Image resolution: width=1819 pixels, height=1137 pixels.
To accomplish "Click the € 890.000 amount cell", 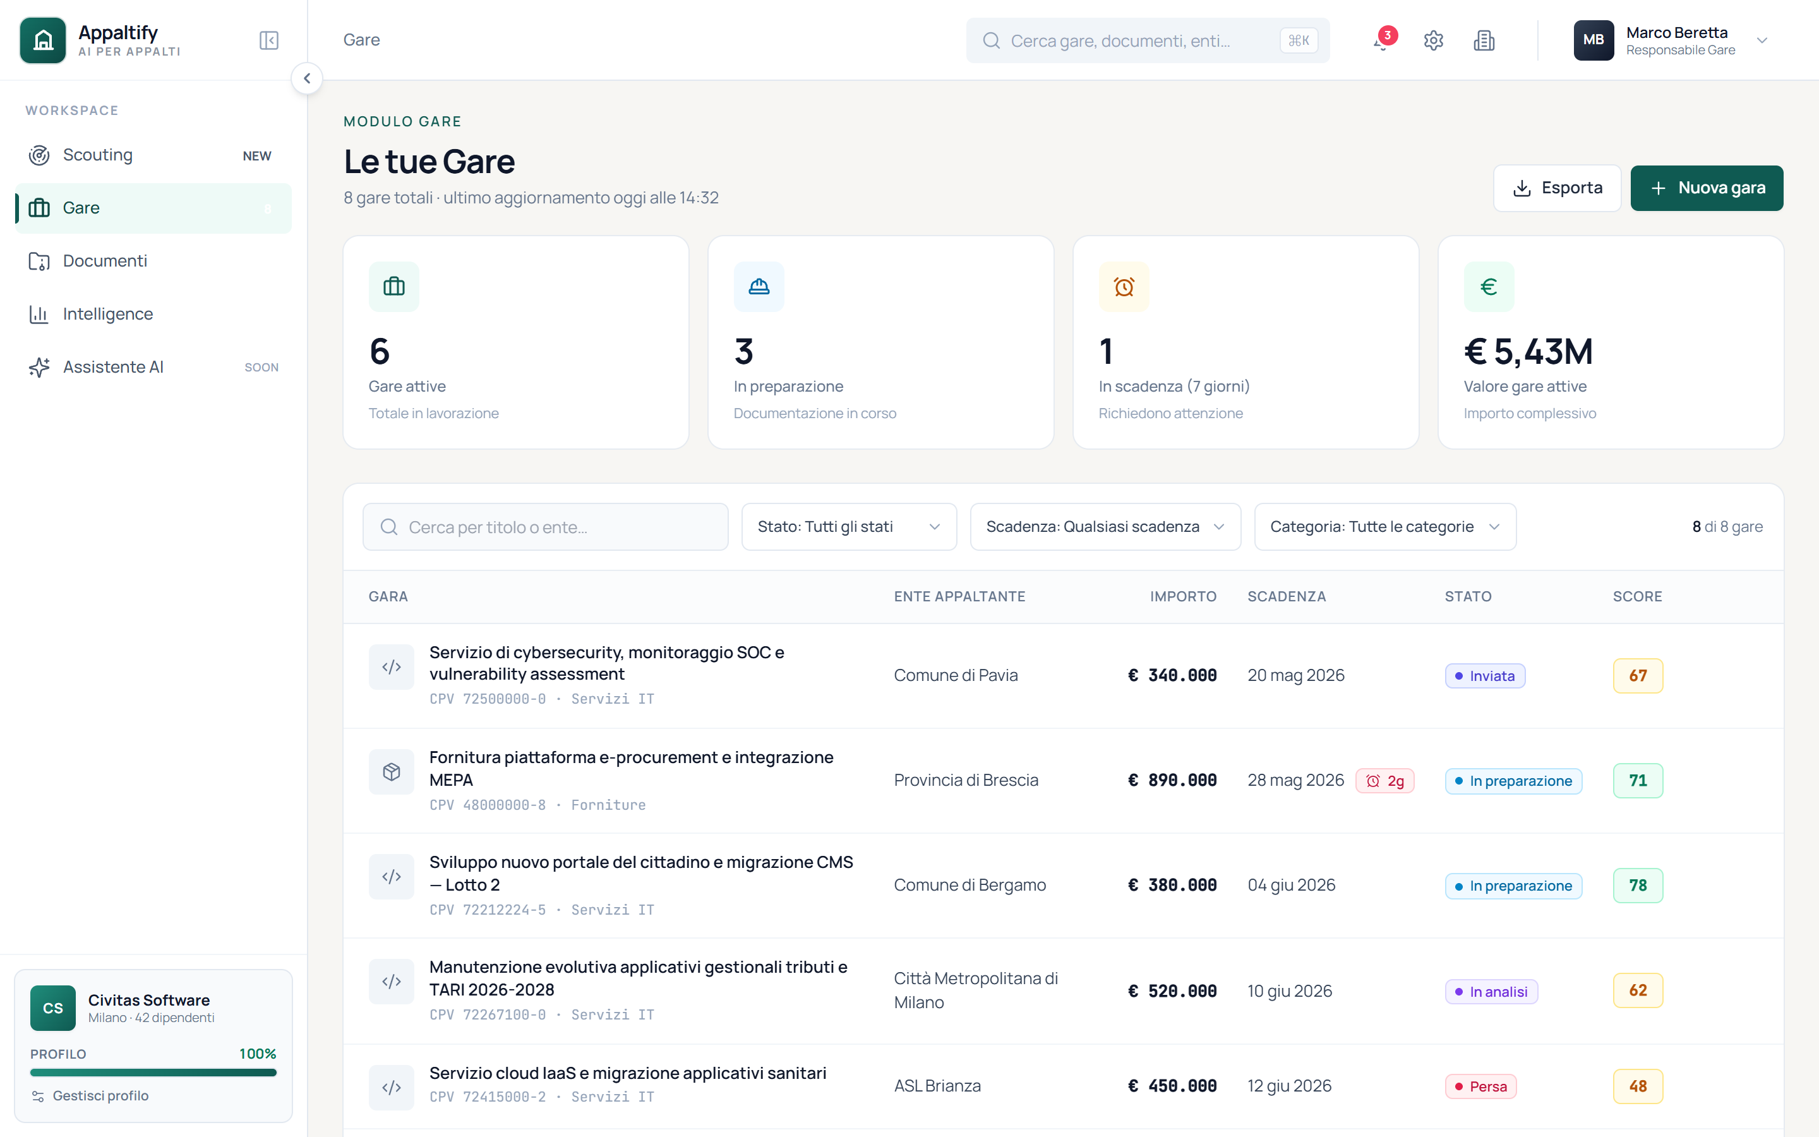I will coord(1172,781).
